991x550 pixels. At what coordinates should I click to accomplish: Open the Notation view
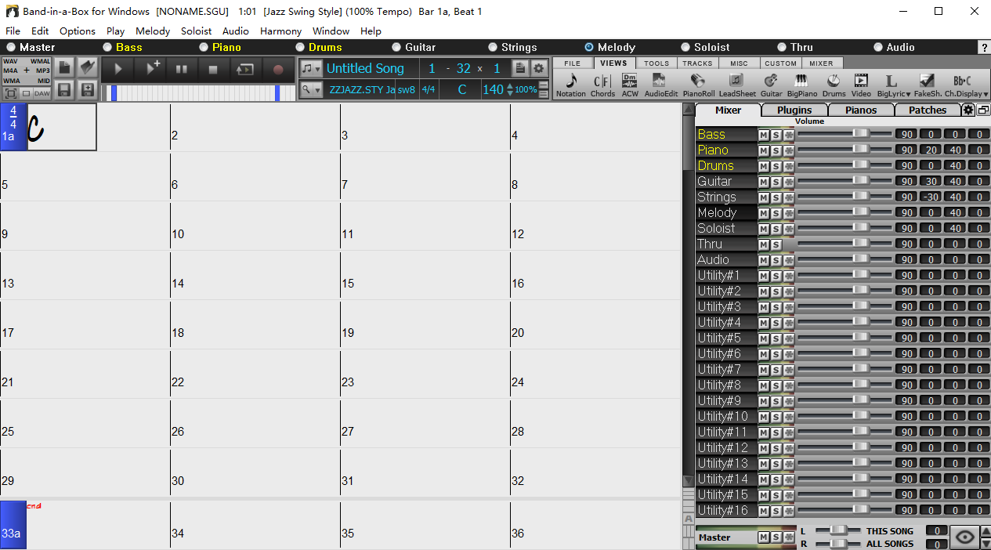(570, 85)
